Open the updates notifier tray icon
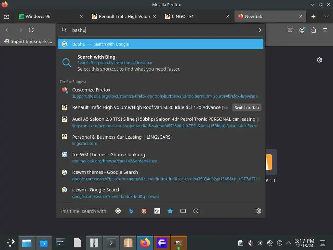This screenshot has height=250, width=333. [279, 243]
